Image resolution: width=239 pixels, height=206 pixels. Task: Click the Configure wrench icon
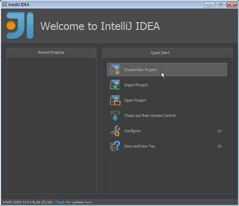pos(115,131)
